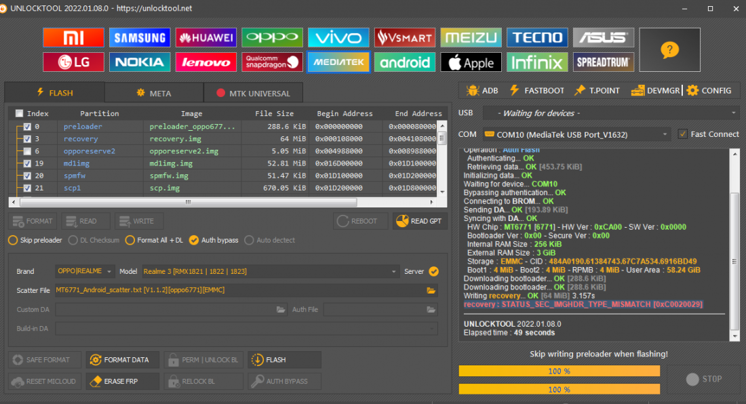
Task: Toggle the select-all Index checkbox
Action: pos(19,114)
